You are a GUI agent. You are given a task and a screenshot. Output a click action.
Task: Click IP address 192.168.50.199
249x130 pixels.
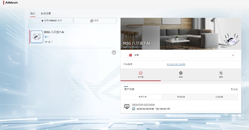(x=163, y=109)
